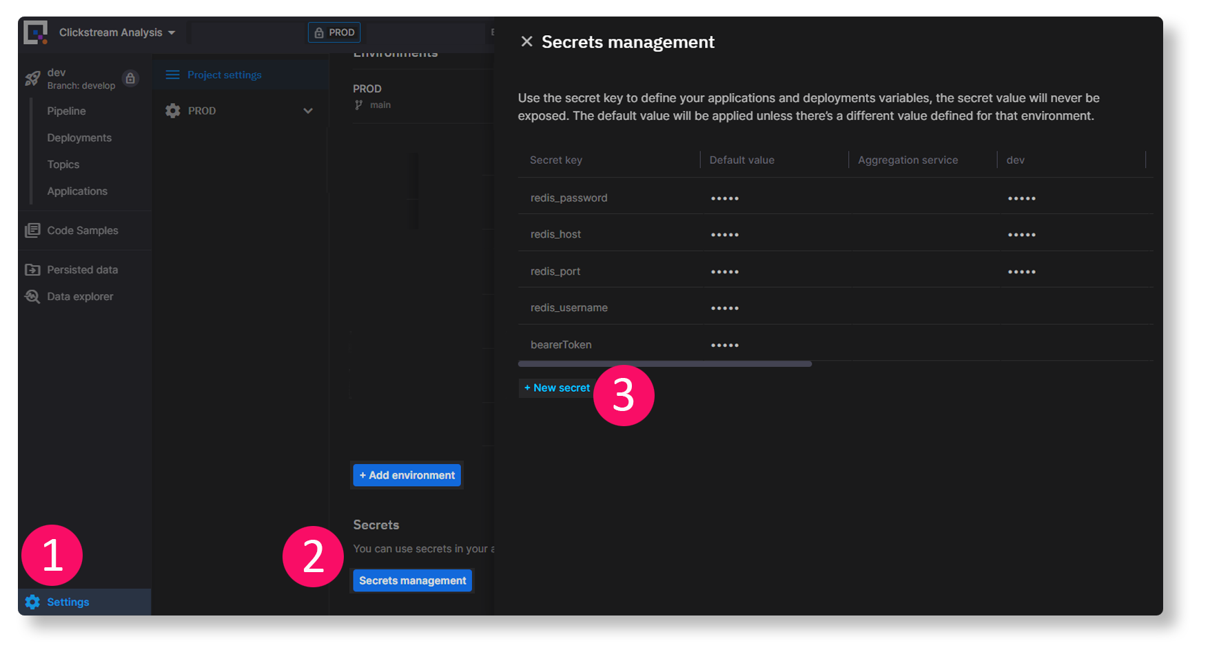The width and height of the screenshot is (1210, 663).
Task: Select the redis_host secret key
Action: (555, 235)
